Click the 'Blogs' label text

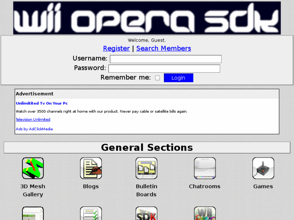[x=91, y=186]
